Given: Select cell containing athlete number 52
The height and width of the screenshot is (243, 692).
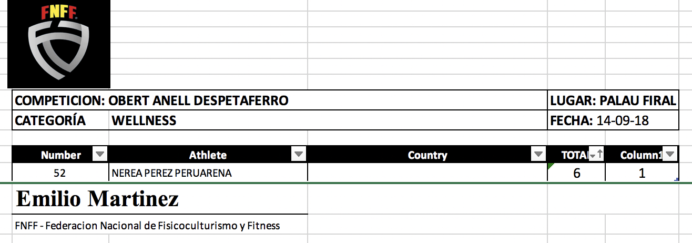Looking at the screenshot, I should coord(59,173).
